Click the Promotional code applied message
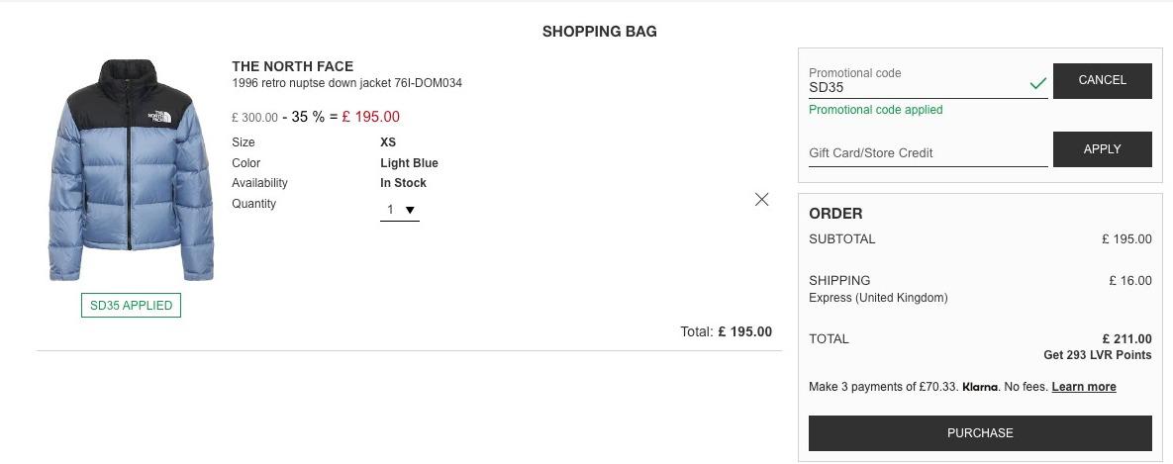The width and height of the screenshot is (1173, 464). click(875, 110)
